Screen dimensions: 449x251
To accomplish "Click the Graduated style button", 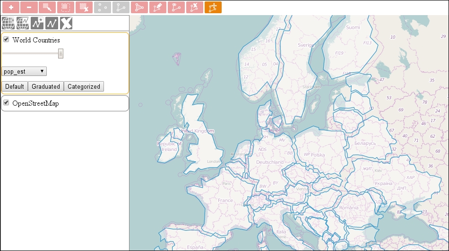I will [46, 87].
